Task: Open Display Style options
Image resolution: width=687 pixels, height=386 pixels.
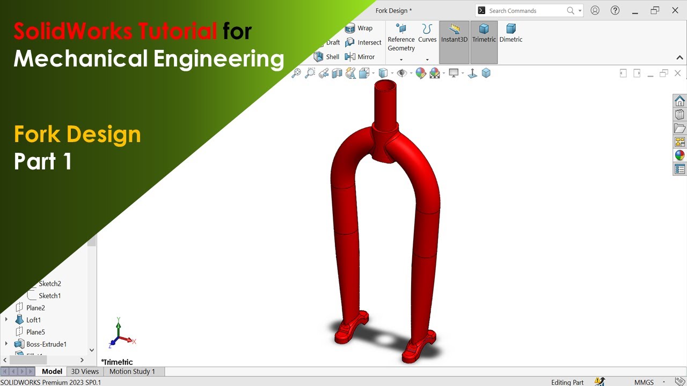Action: [383, 73]
